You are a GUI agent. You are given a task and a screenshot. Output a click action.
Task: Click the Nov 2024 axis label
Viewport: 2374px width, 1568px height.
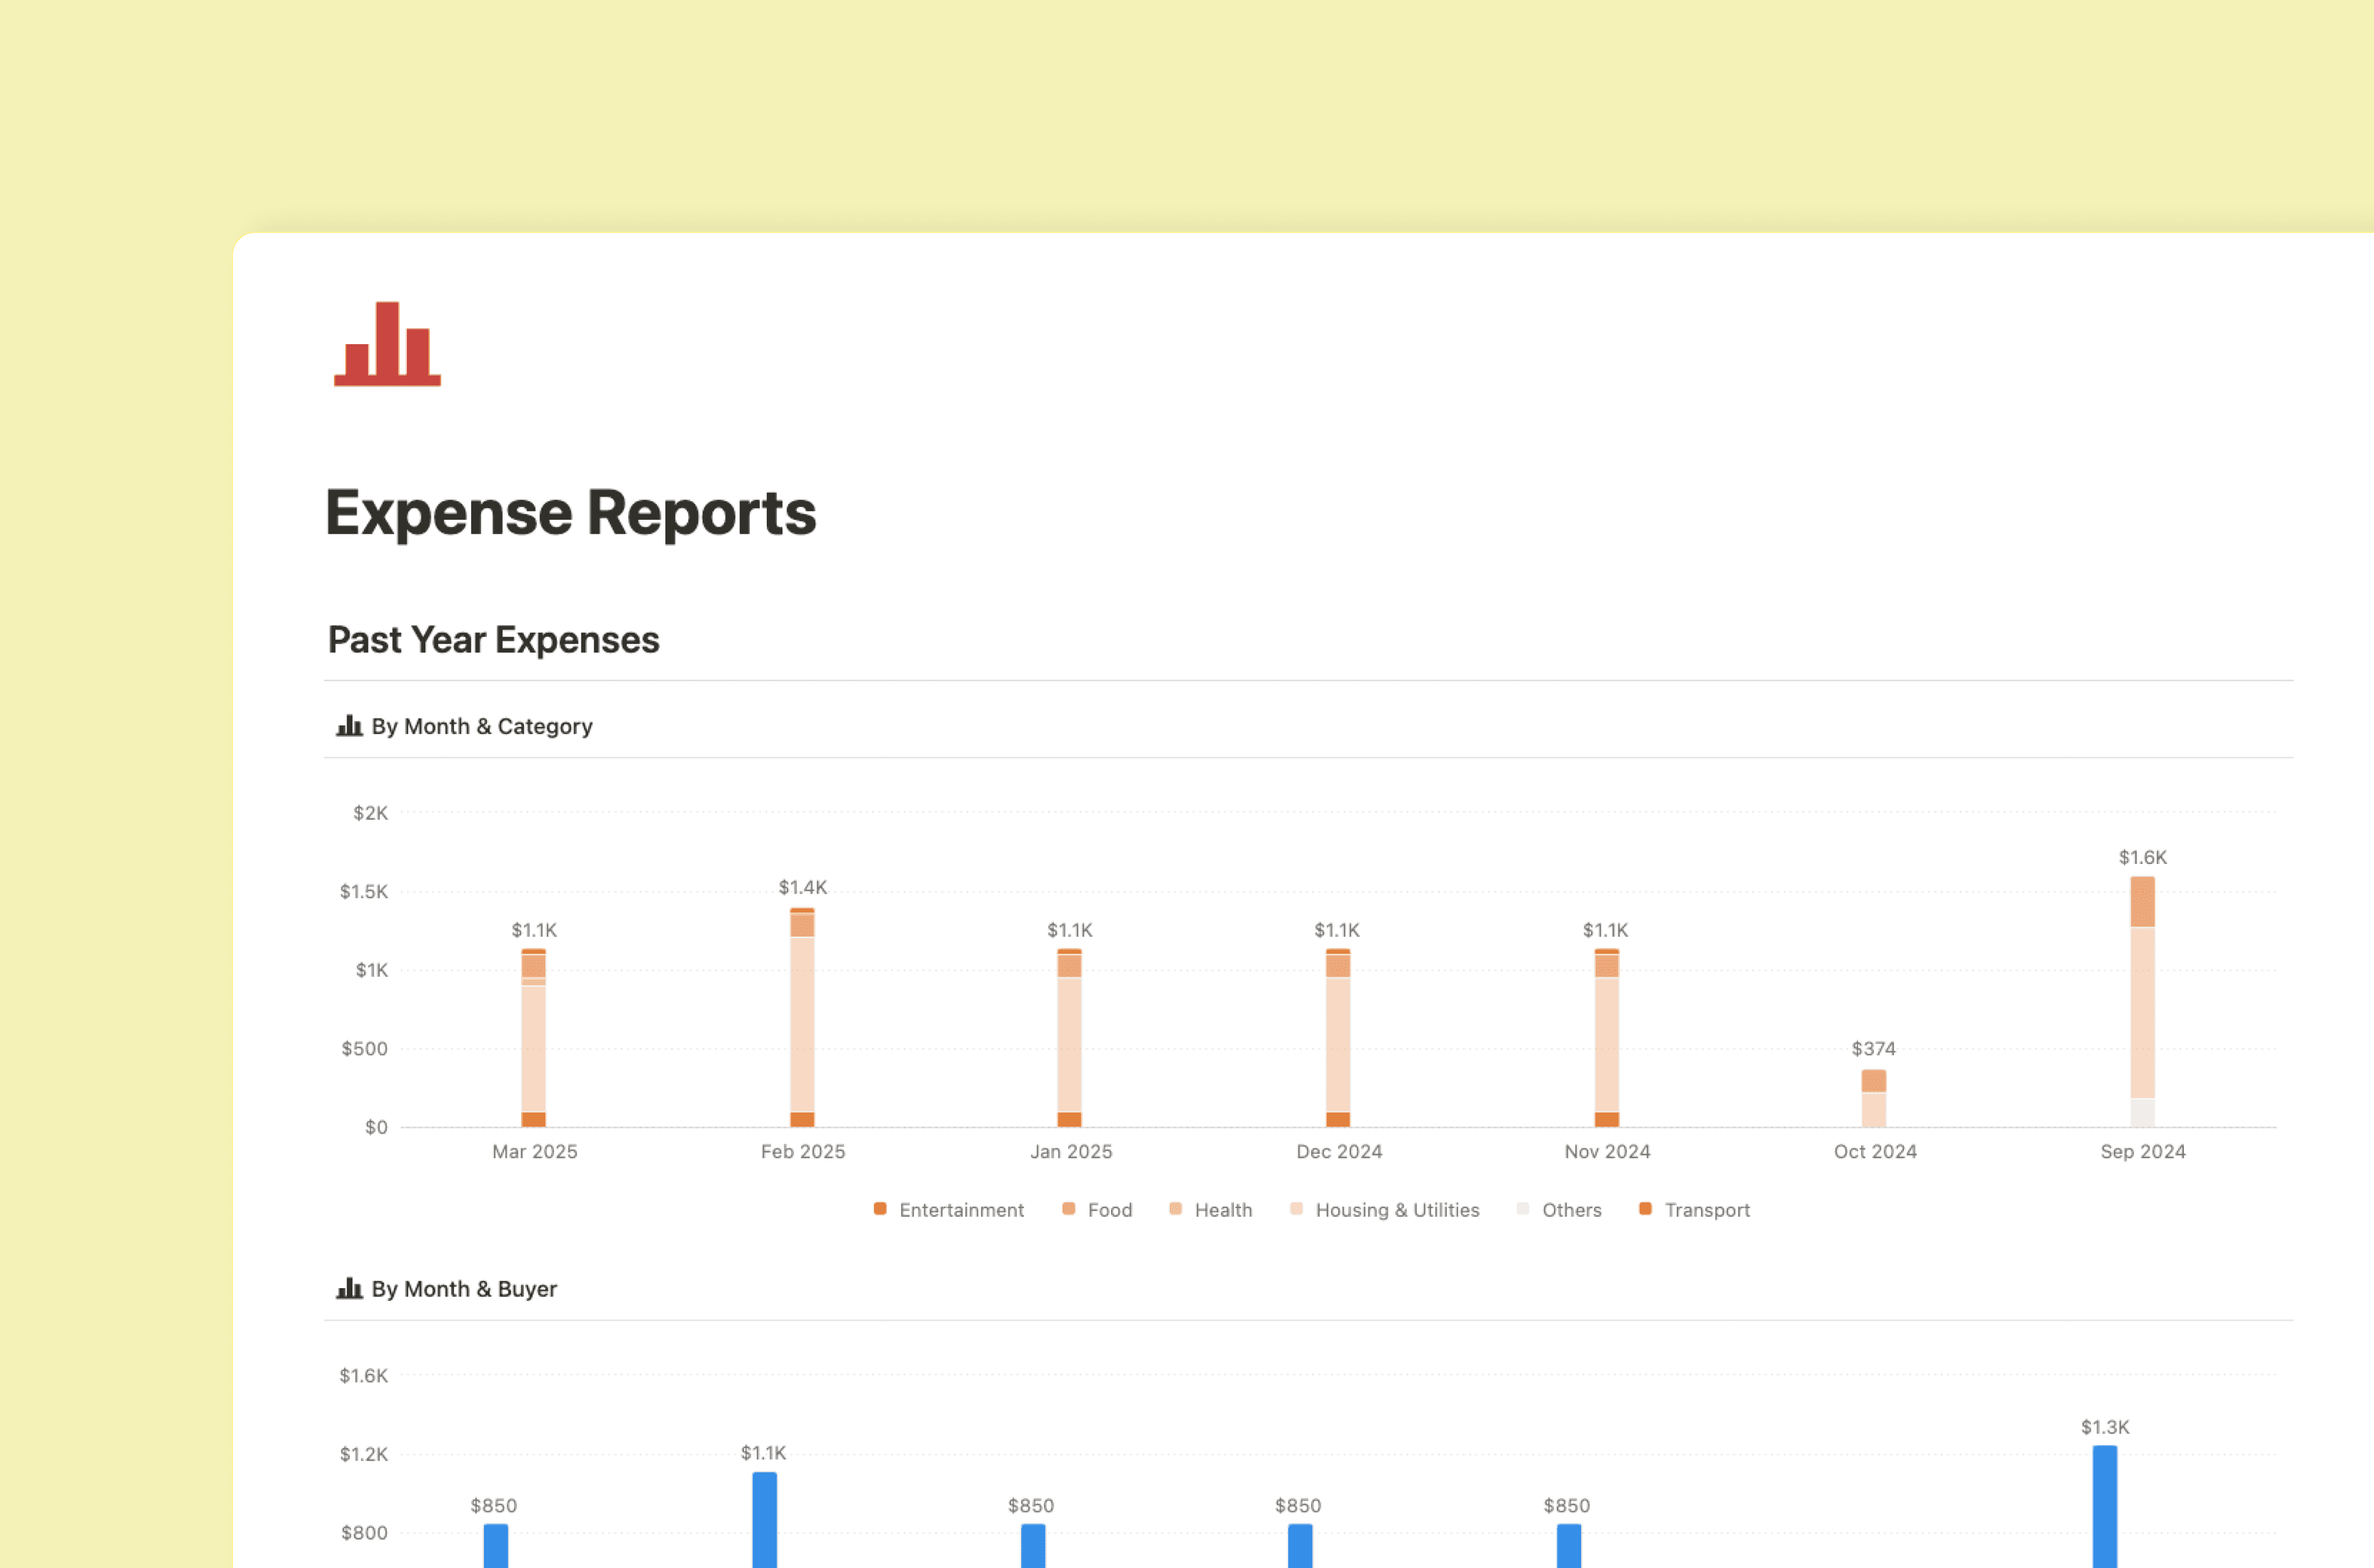click(x=1607, y=1151)
